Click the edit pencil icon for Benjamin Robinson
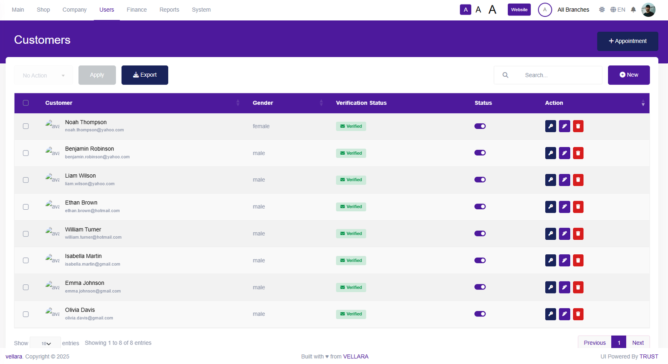 [564, 153]
